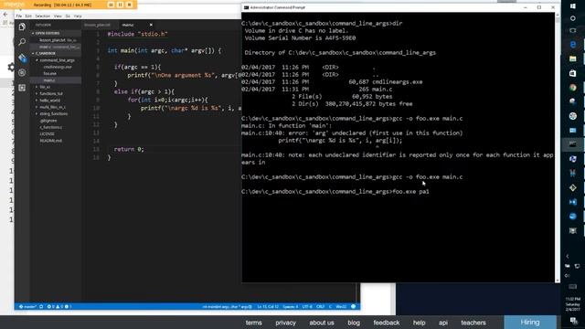Open the File menu in VS Code
Image resolution: width=585 pixels, height=329 pixels.
19,16
